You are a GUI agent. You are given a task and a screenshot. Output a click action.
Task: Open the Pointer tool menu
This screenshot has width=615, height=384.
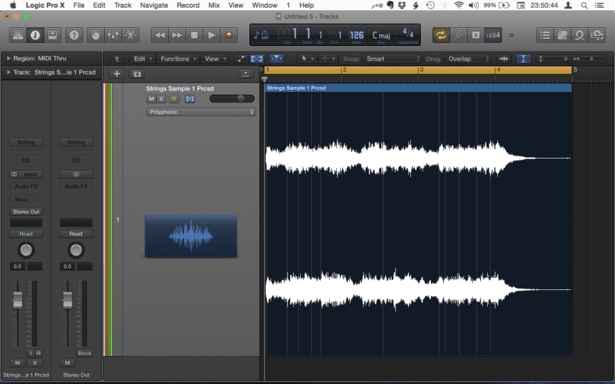click(307, 59)
